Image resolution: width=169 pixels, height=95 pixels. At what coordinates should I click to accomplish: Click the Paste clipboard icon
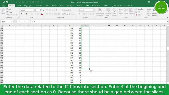click(3, 11)
